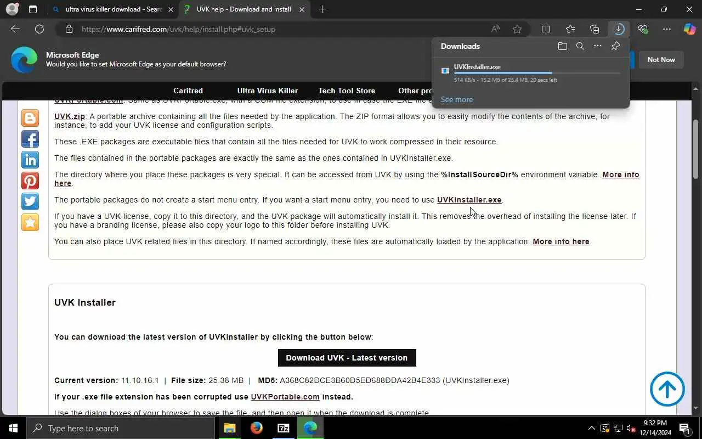Open the Ultra Virus Killer menu

click(x=268, y=91)
